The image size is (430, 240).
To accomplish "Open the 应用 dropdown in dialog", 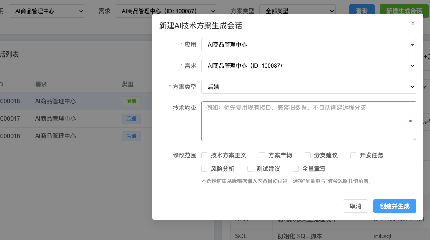I will 309,44.
